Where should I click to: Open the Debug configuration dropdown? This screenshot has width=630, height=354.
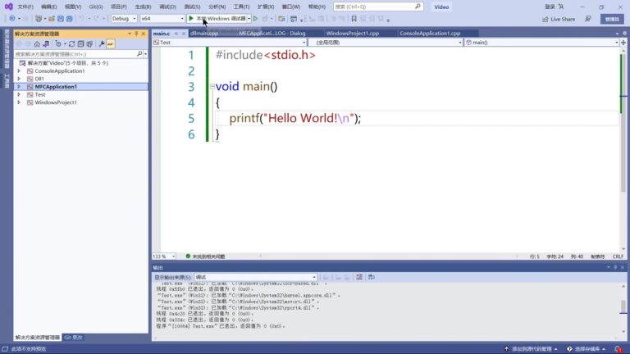[124, 19]
